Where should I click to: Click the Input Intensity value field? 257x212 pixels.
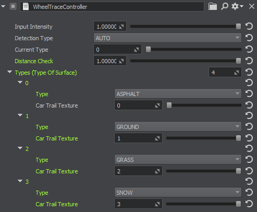point(110,27)
